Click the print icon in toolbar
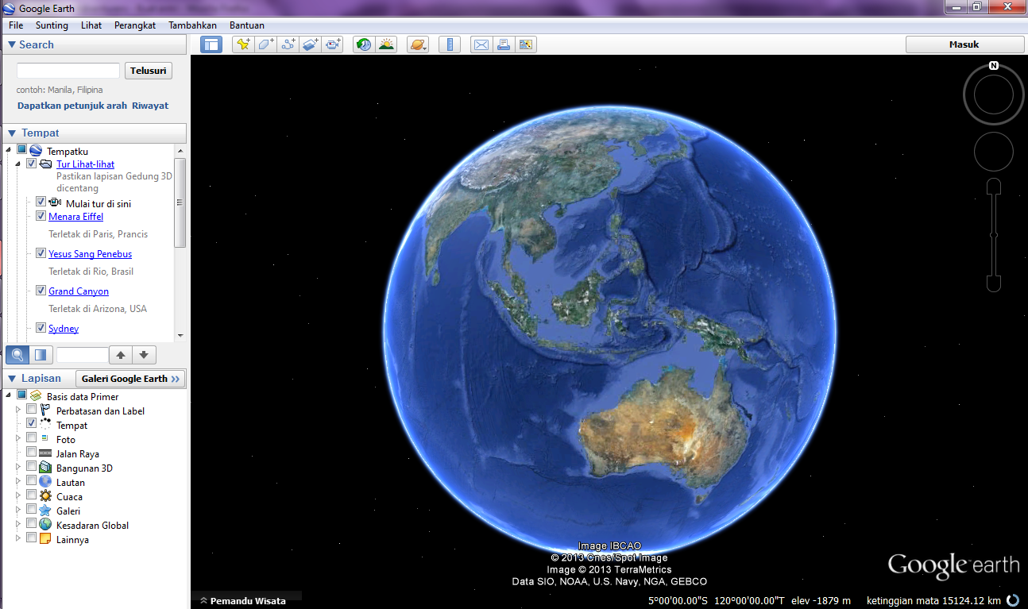Screen dimensions: 1028x609 point(503,44)
